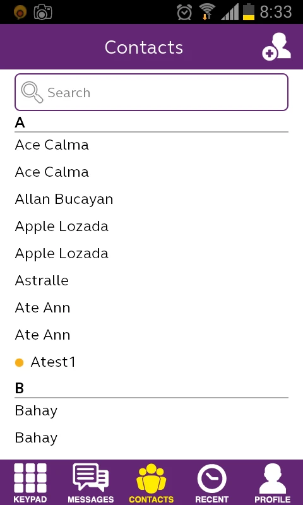Open the Recent clock icon
This screenshot has width=303, height=505.
(x=211, y=478)
